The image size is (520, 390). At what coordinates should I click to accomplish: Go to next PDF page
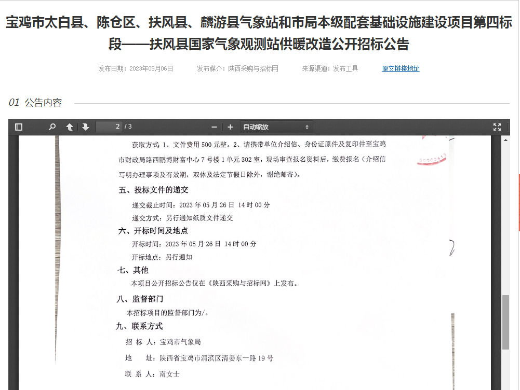pos(86,127)
